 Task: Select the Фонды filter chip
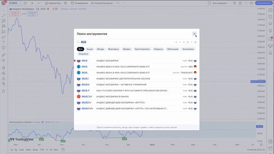point(101,49)
